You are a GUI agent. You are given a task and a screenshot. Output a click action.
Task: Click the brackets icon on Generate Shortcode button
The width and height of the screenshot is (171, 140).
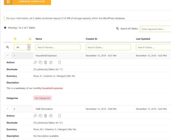click(8, 2)
